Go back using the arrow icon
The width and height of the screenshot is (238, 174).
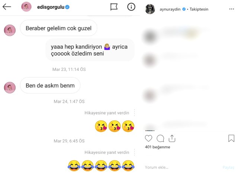(7, 7)
